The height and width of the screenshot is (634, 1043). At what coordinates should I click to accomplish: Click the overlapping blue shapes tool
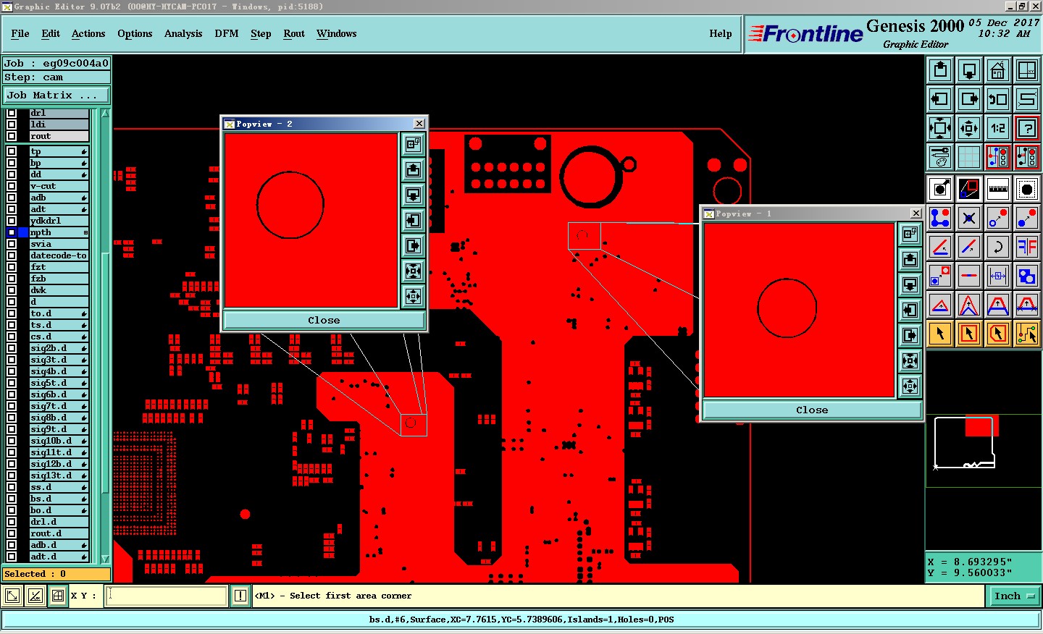(1027, 276)
